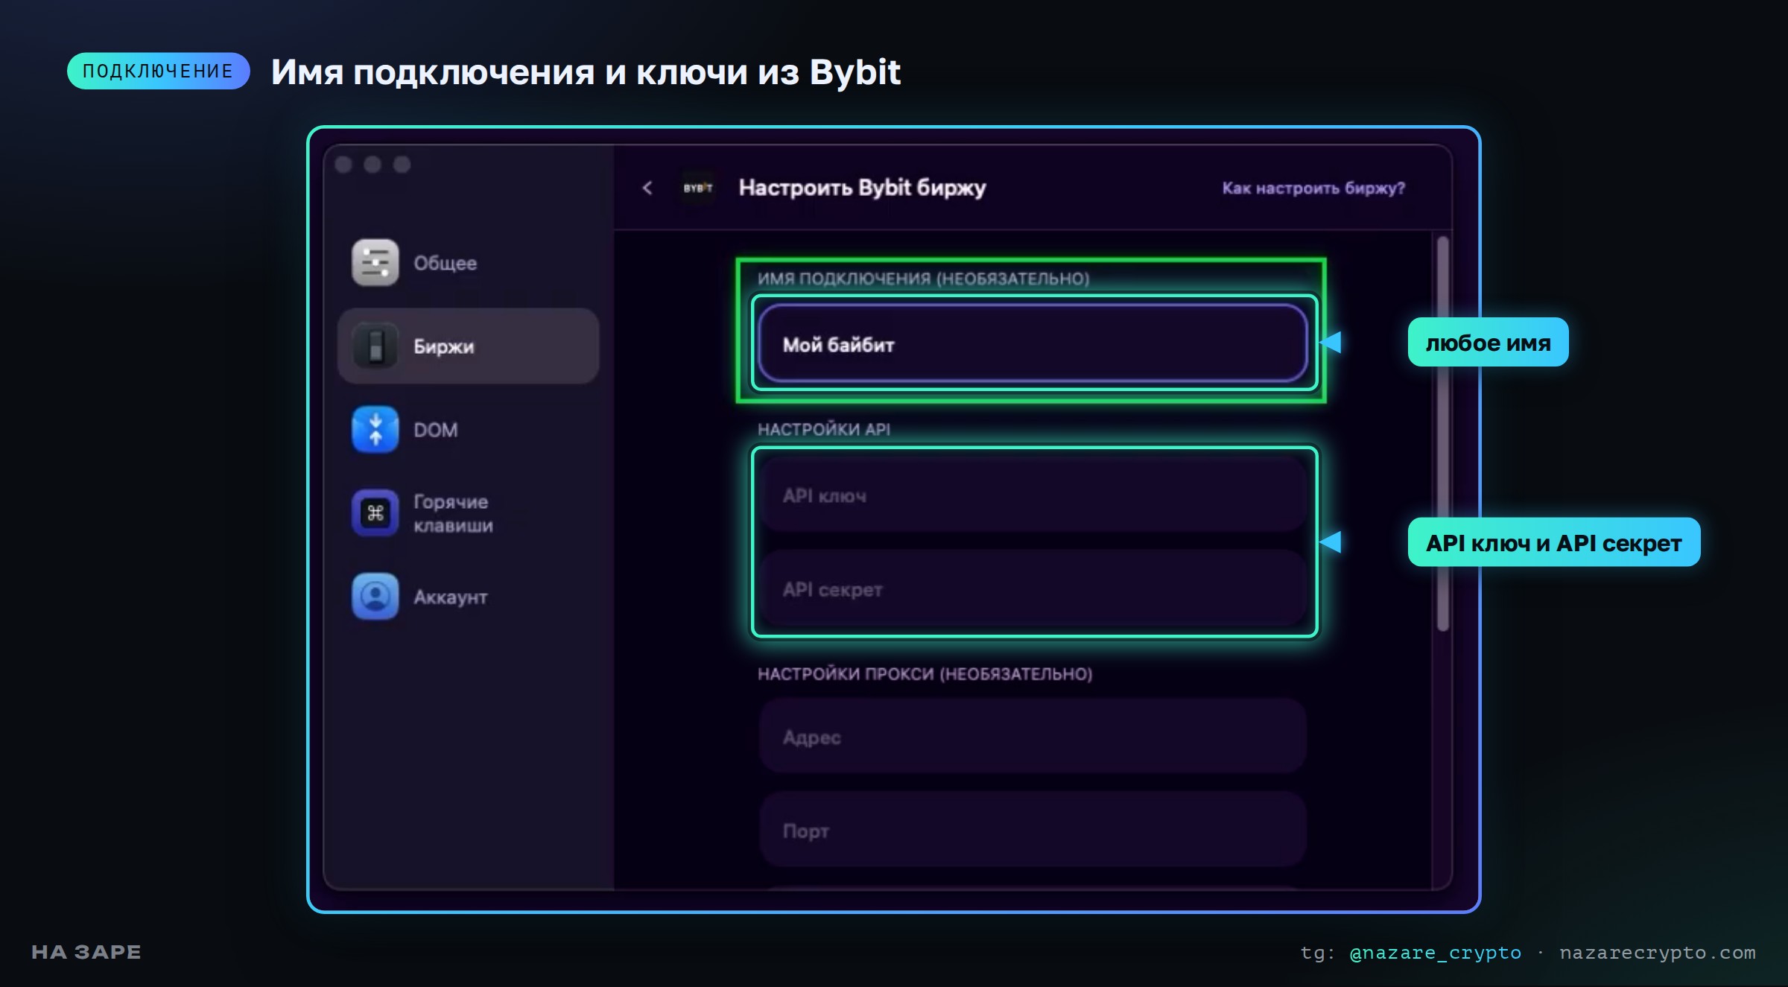Go back with the left chevron

pos(647,188)
